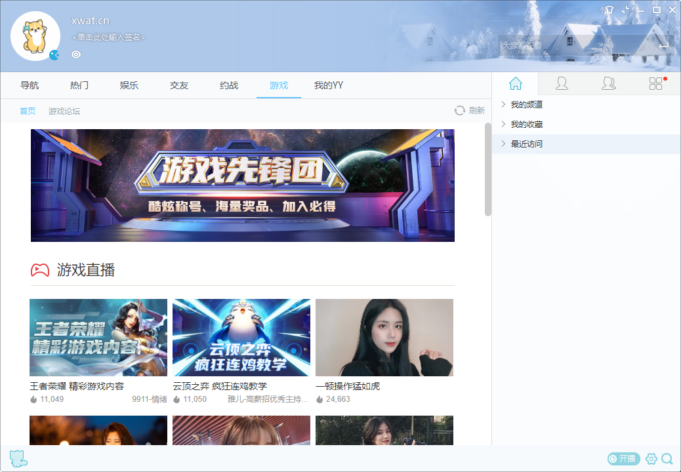This screenshot has width=681, height=472.
Task: Open the 游戏先锋团 banner
Action: (x=243, y=186)
